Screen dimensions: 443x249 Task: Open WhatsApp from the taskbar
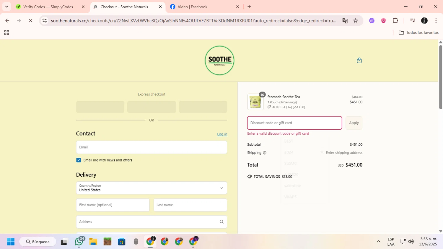[79, 242]
